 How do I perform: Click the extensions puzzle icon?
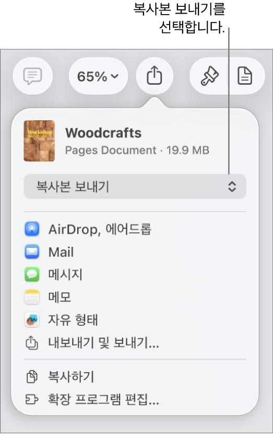point(32,399)
